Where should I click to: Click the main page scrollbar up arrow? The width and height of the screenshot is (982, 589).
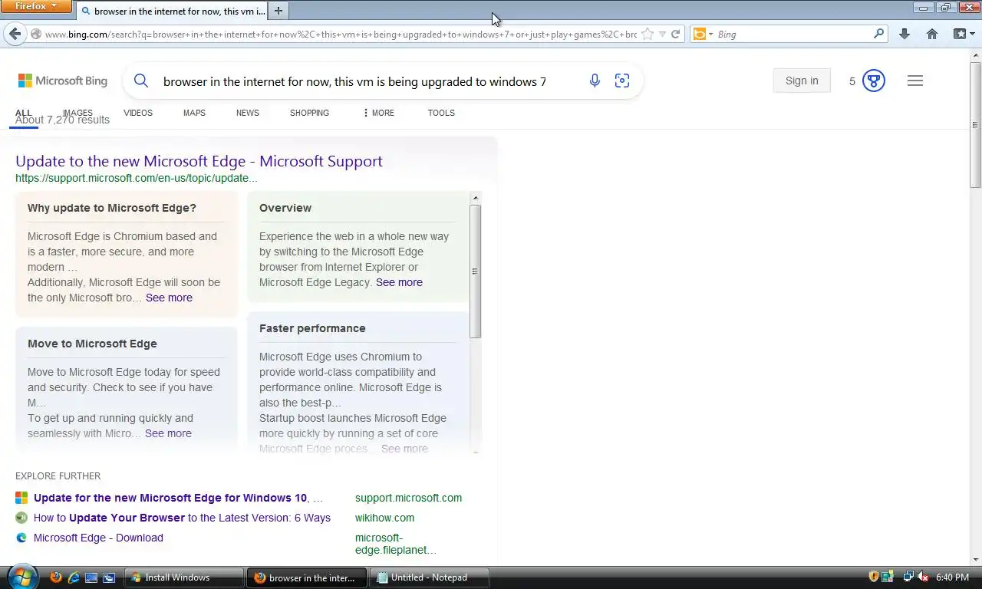[x=975, y=54]
